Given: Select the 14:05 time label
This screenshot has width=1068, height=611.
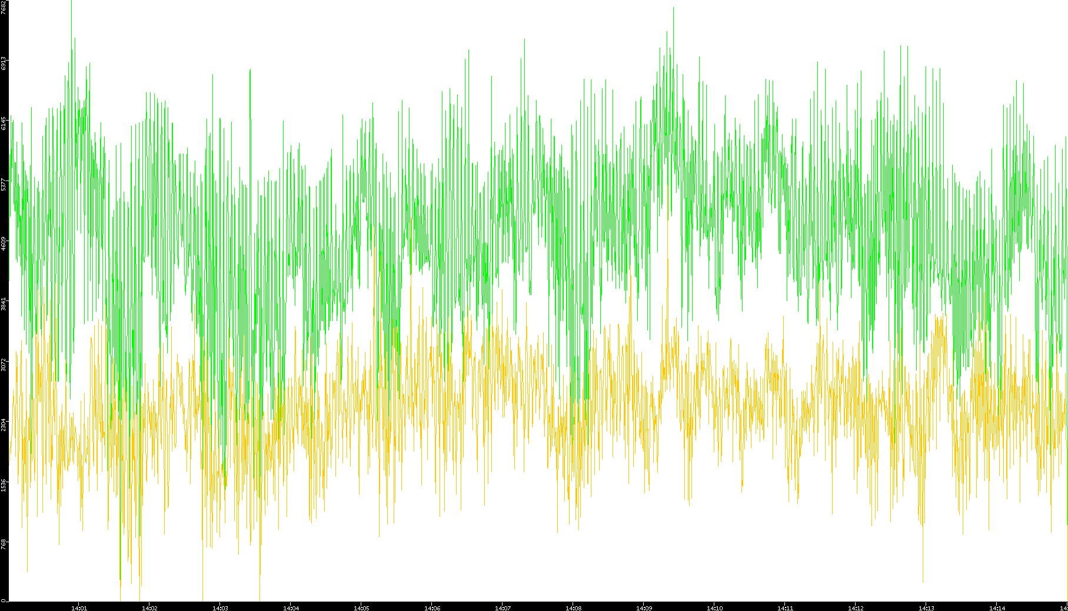Looking at the screenshot, I should tap(362, 608).
